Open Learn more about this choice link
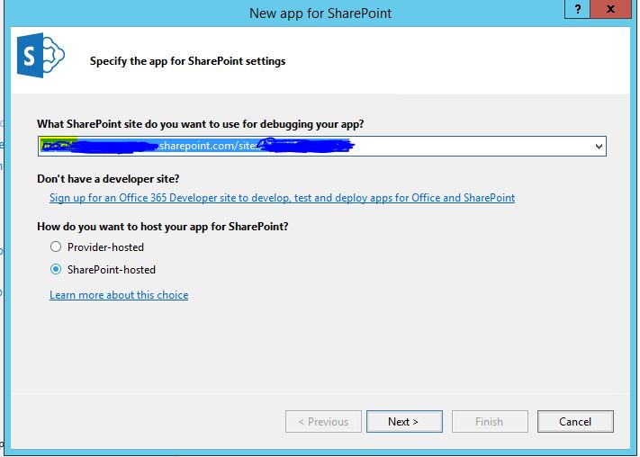 coord(119,295)
